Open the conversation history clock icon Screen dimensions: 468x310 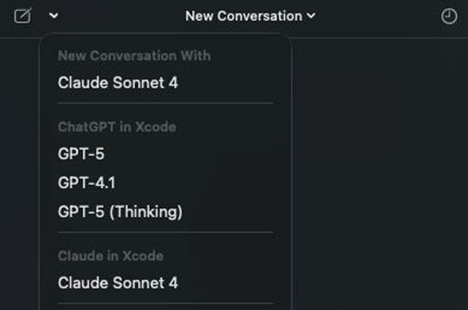coord(449,17)
